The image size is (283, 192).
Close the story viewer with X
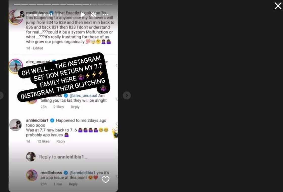[278, 6]
